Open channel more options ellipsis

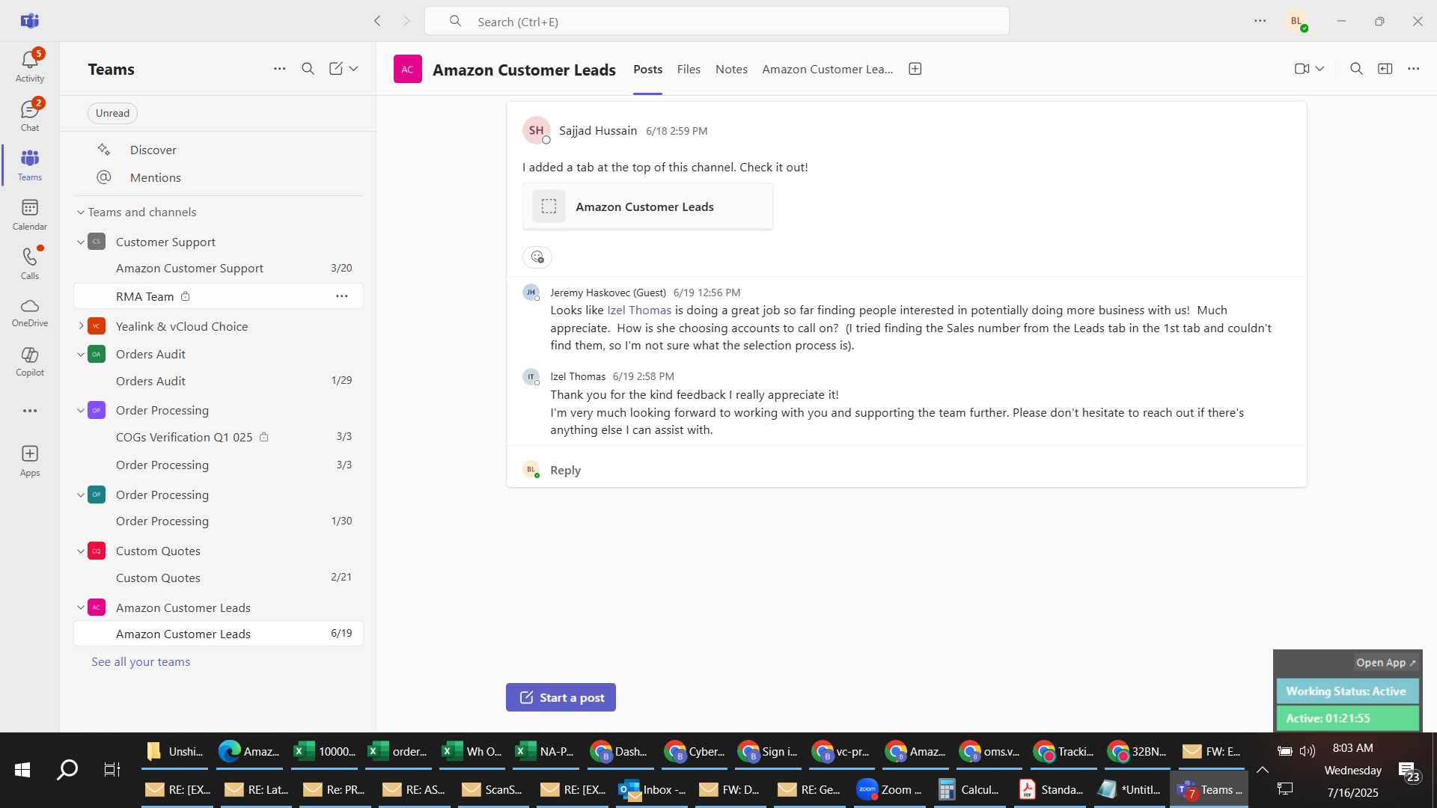1413,69
